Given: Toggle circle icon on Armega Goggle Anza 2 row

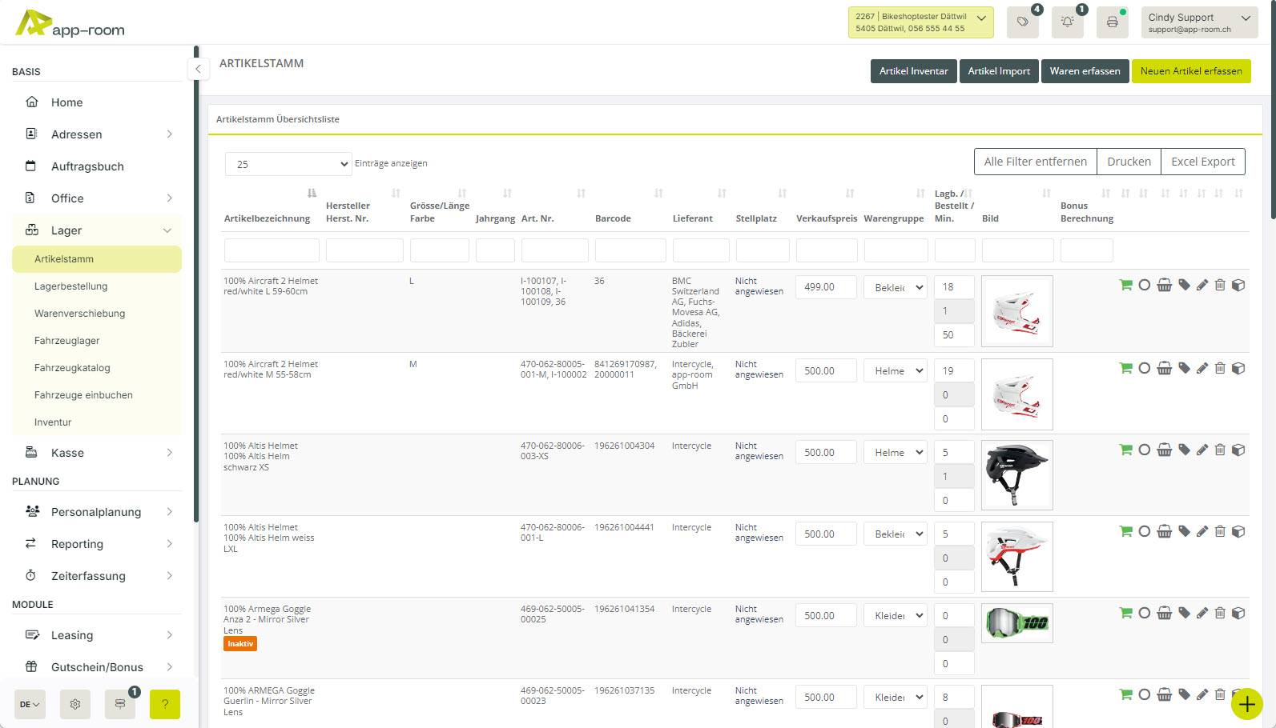Looking at the screenshot, I should pyautogui.click(x=1145, y=614).
